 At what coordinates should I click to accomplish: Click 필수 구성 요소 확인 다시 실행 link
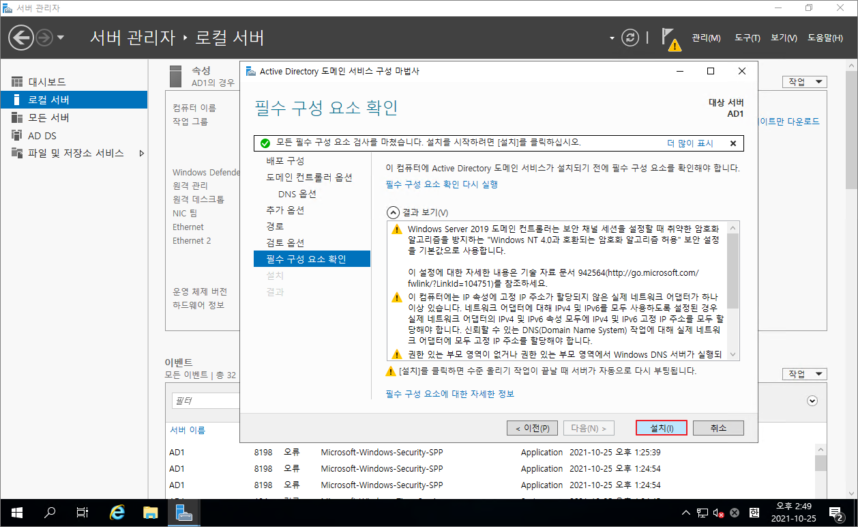click(442, 184)
